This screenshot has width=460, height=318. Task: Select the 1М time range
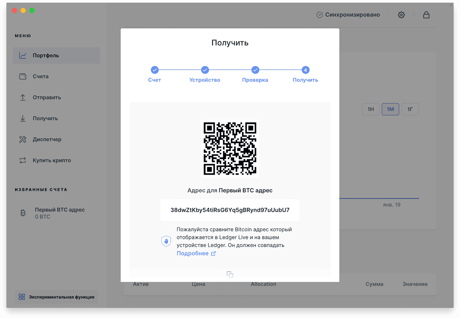coord(390,109)
